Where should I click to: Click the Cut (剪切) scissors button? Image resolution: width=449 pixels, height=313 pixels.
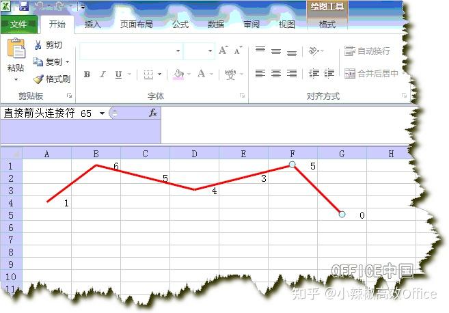coord(48,45)
